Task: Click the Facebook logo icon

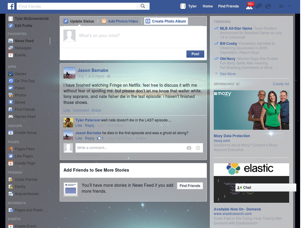Action: [11, 6]
